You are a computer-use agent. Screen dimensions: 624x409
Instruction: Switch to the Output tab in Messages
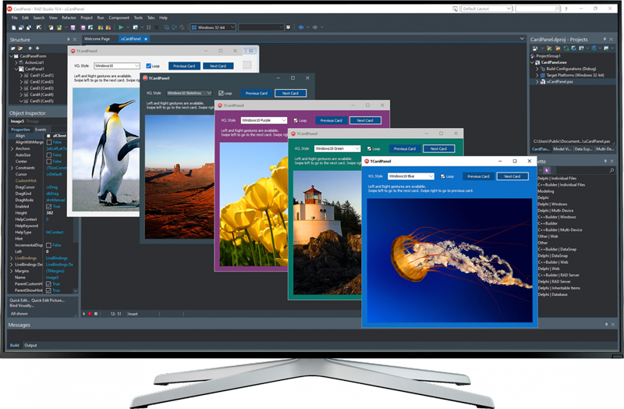30,345
